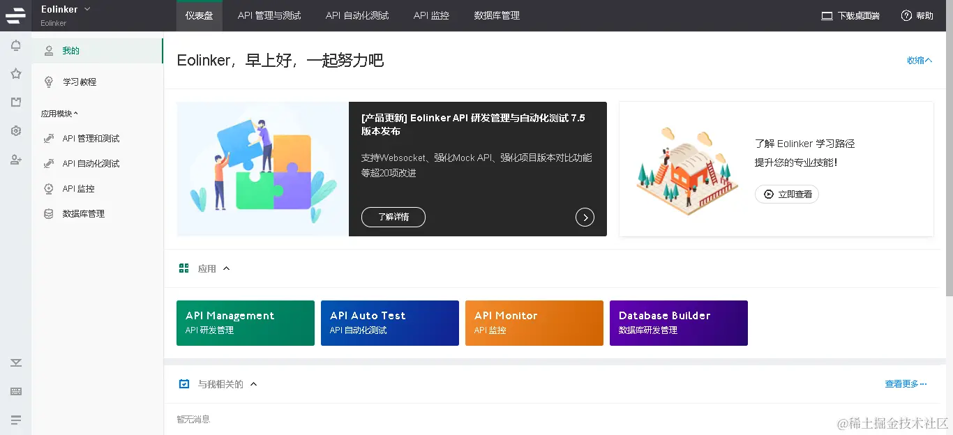The image size is (953, 435).
Task: Click the download tray icon in left rail
Action: [x=16, y=362]
